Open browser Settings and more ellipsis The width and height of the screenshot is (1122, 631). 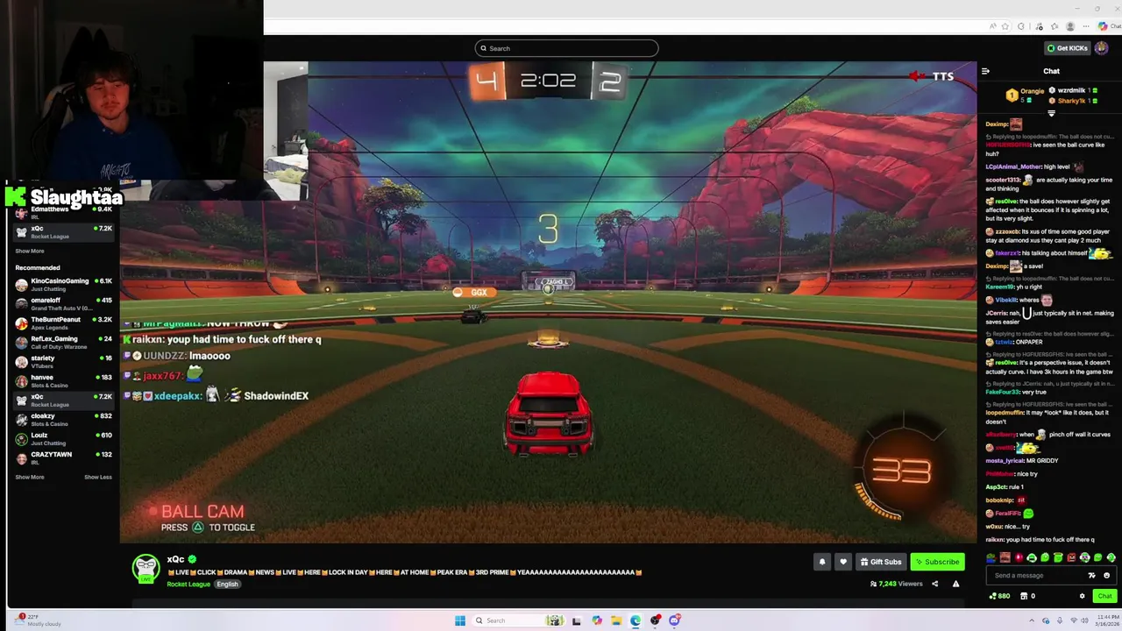pyautogui.click(x=1086, y=26)
